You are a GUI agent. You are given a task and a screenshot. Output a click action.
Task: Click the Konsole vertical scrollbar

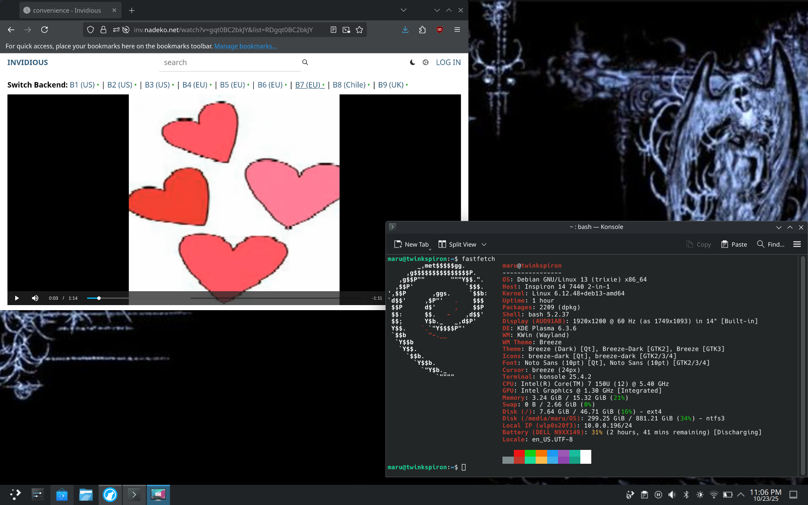(803, 365)
